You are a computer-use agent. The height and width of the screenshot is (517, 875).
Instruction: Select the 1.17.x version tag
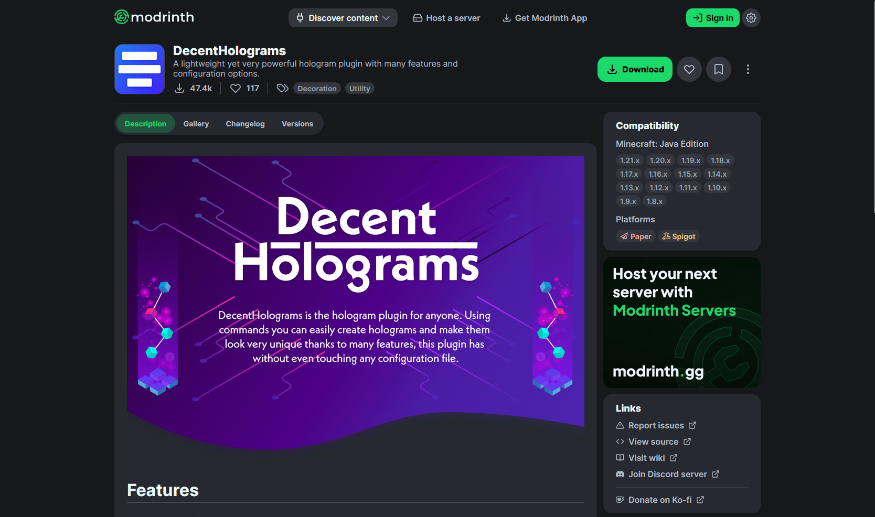[629, 174]
